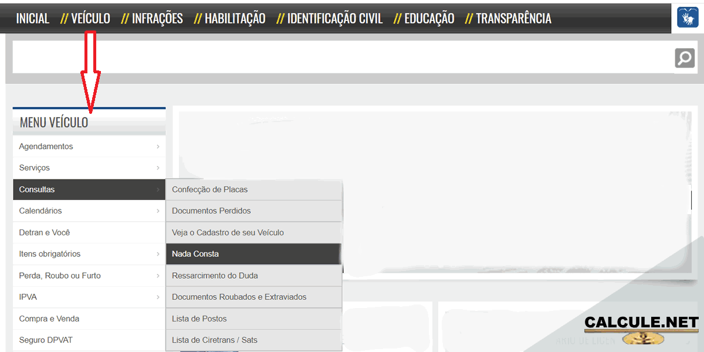Viewport: 704px width, 352px height.
Task: Open the Detran e Você item
Action: pyautogui.click(x=89, y=232)
